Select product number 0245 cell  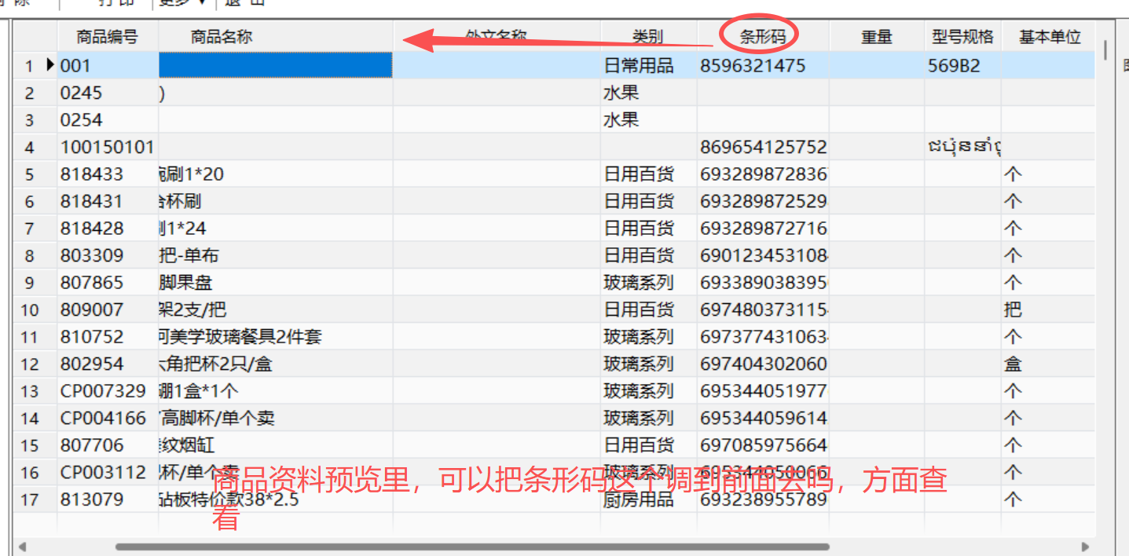pyautogui.click(x=108, y=93)
